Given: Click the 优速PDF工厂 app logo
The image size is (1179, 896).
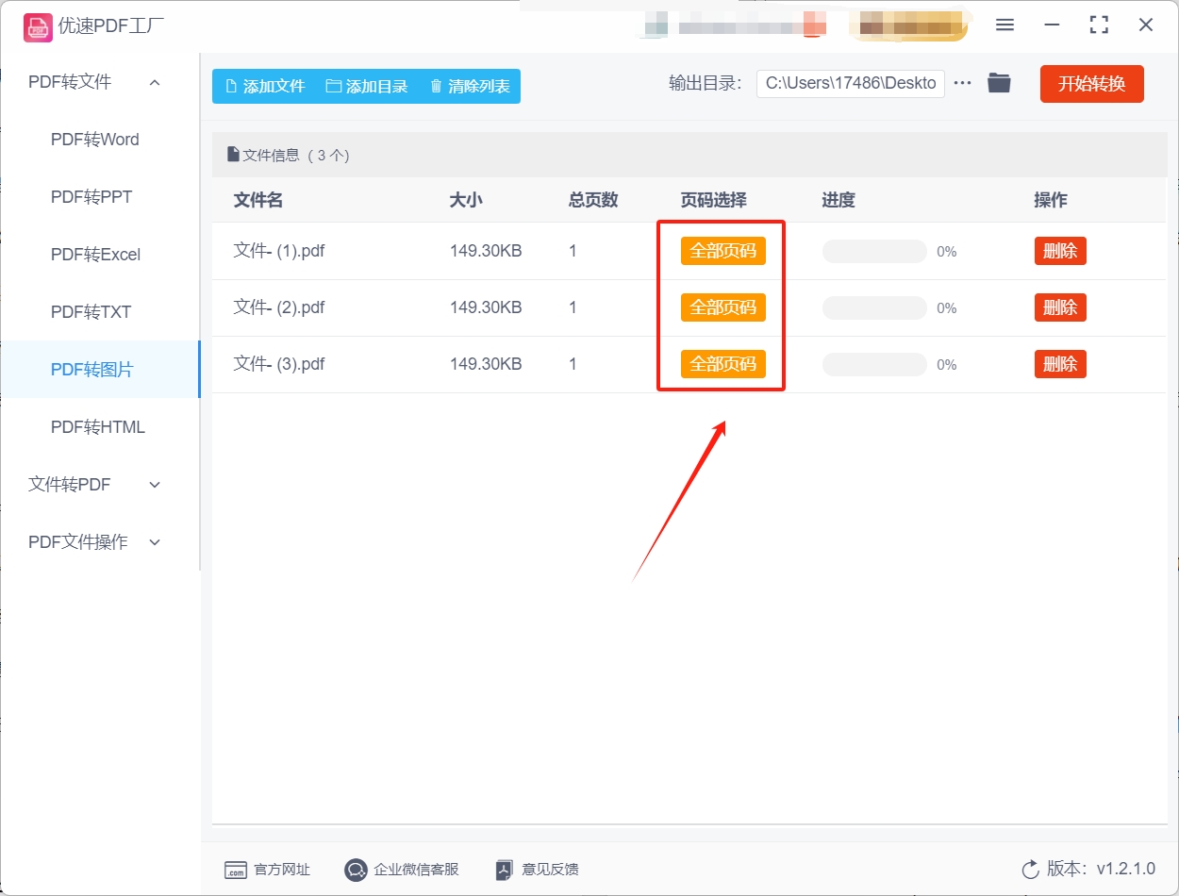Looking at the screenshot, I should tap(38, 27).
